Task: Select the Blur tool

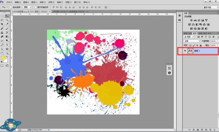Action: click(2, 41)
